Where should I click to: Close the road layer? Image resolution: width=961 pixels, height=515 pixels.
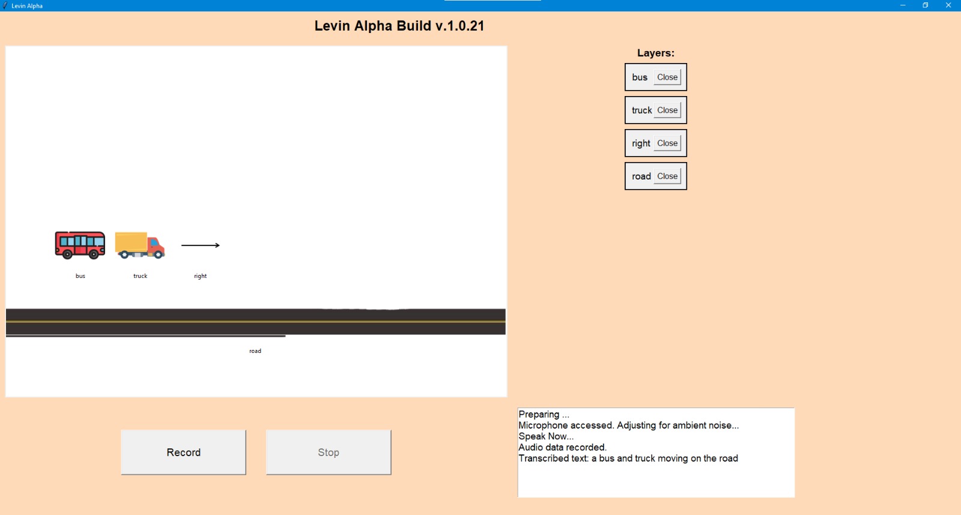(667, 176)
